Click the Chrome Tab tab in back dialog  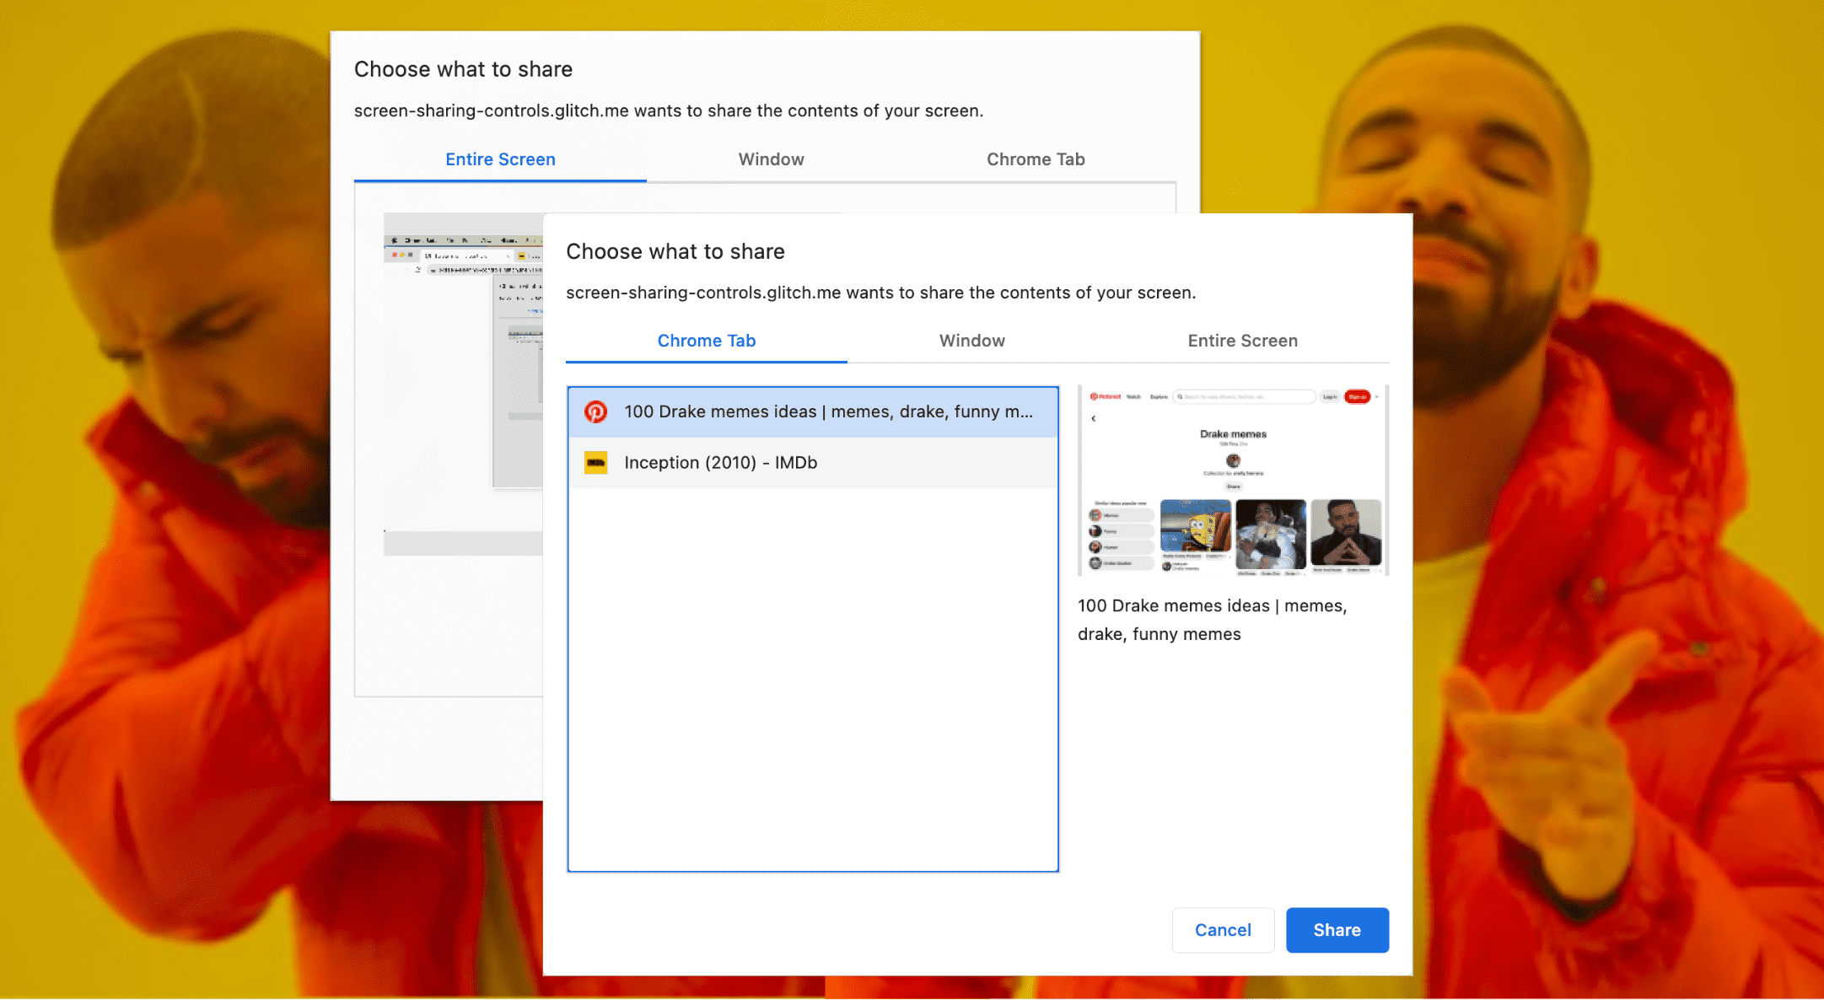(x=1035, y=156)
